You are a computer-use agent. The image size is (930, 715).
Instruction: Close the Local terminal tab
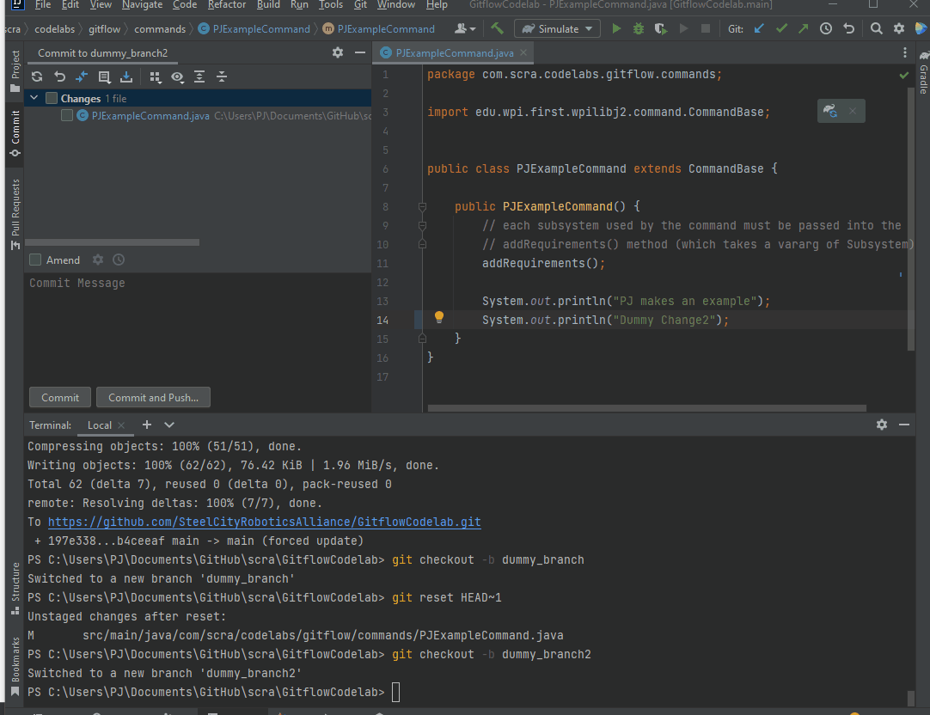click(x=121, y=425)
